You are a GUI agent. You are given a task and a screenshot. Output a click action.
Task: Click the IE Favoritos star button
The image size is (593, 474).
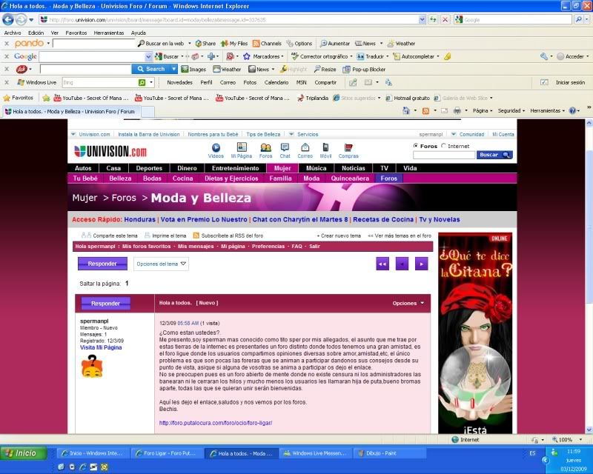coord(19,98)
